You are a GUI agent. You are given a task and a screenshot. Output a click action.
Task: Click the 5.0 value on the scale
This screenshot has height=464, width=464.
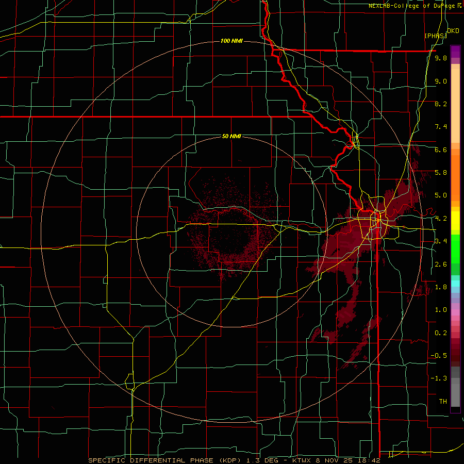coord(441,195)
